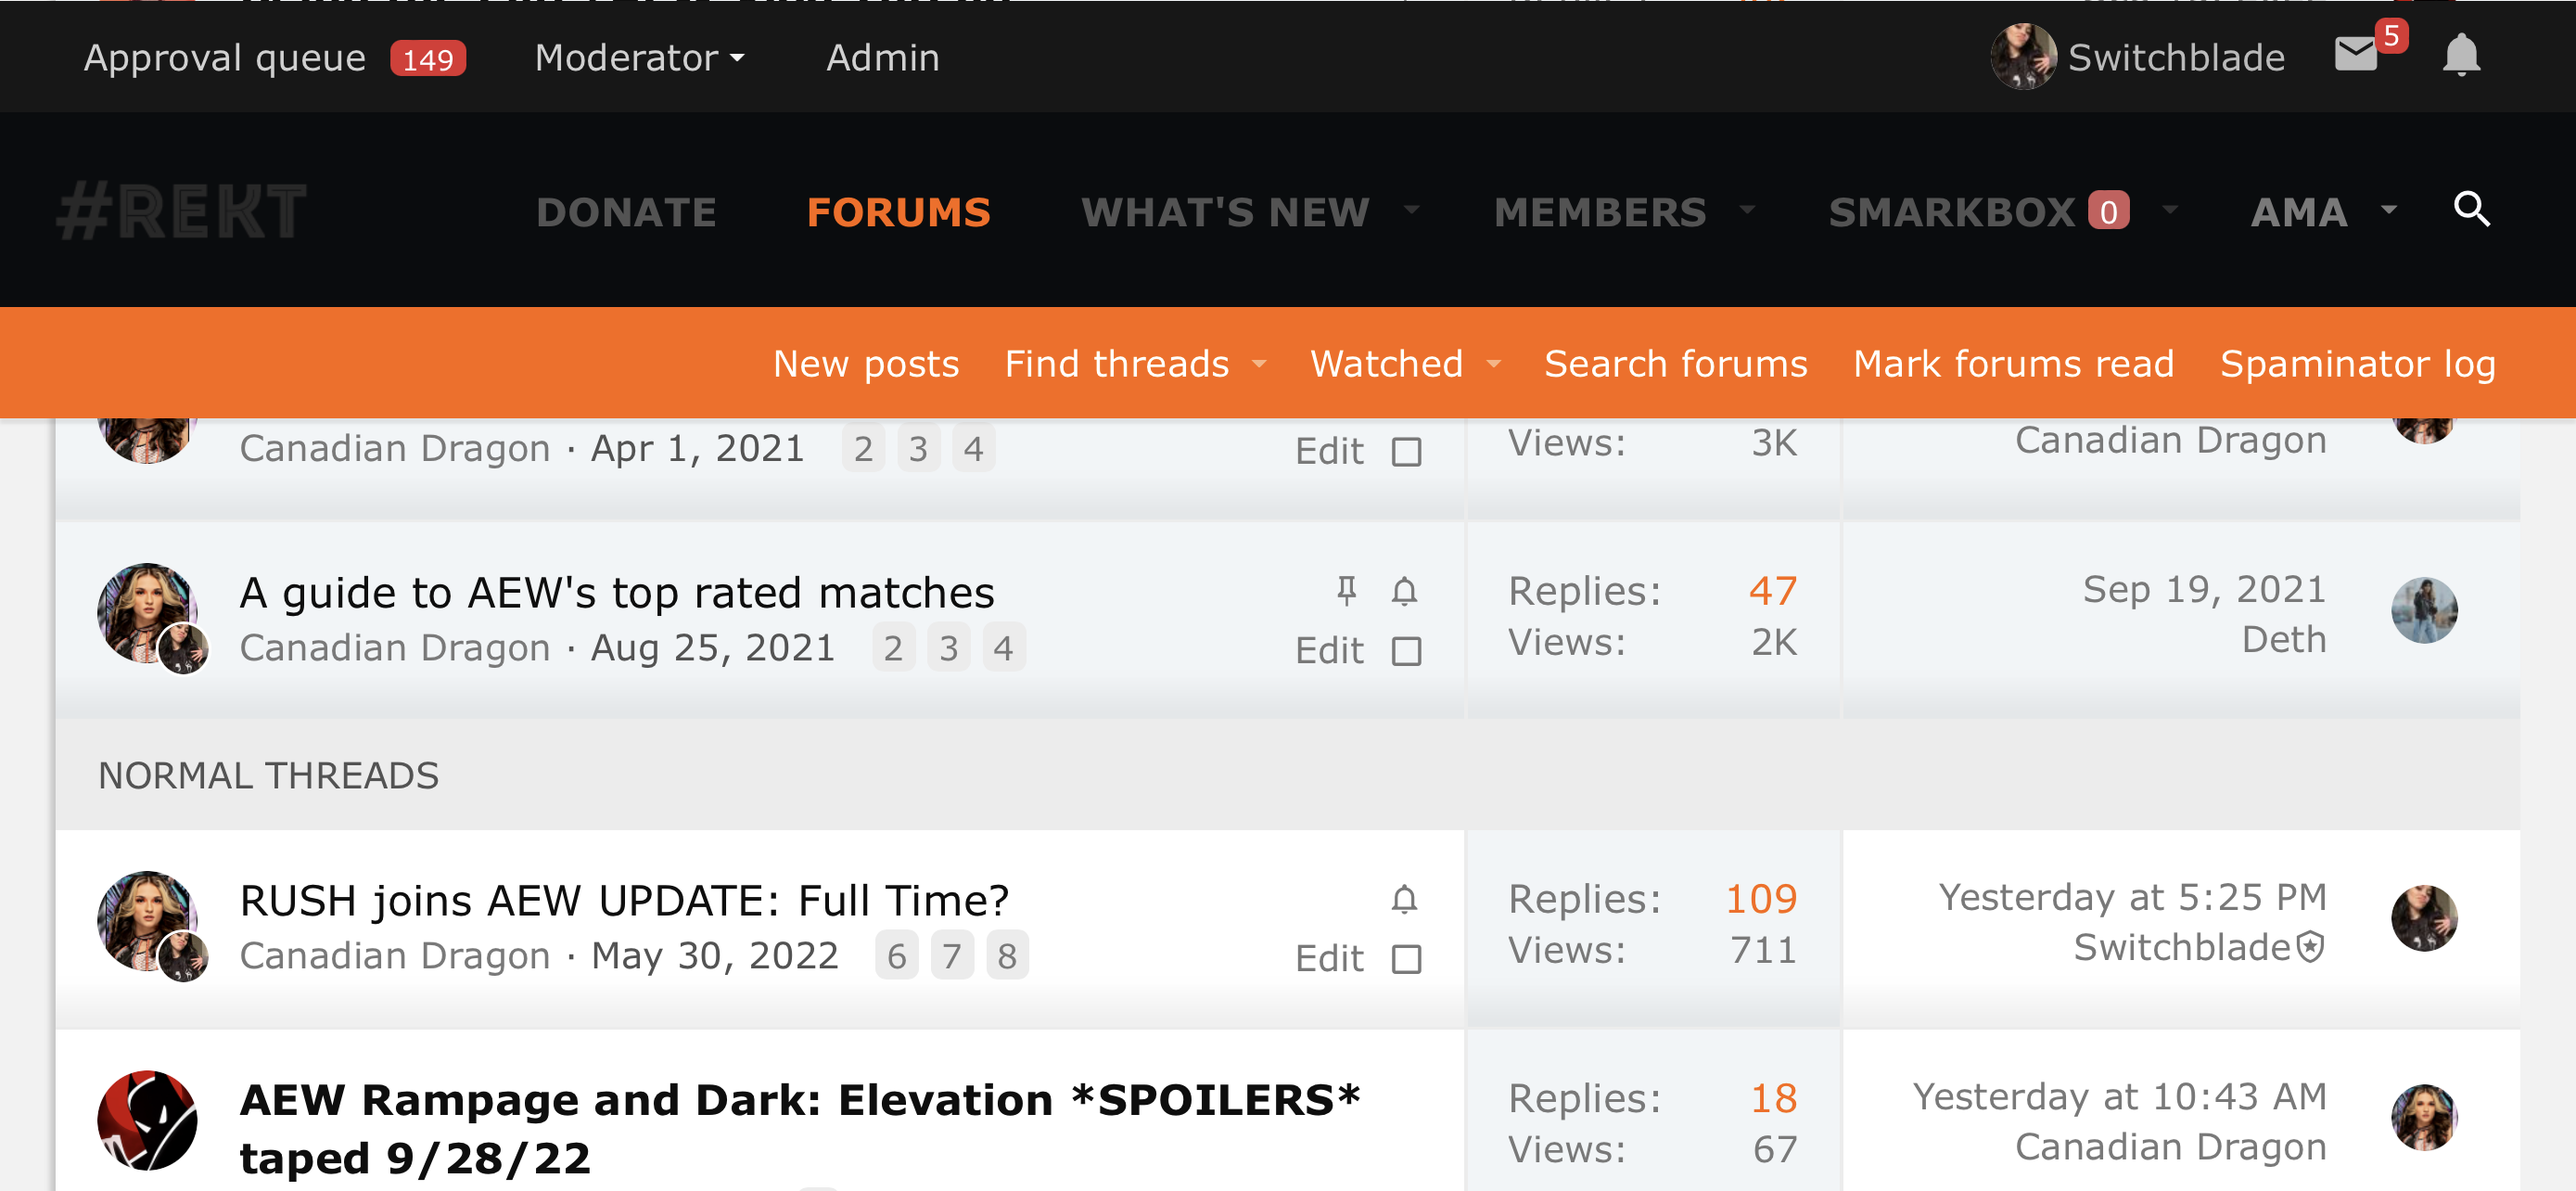Click the #REKT site logo

[x=182, y=212]
